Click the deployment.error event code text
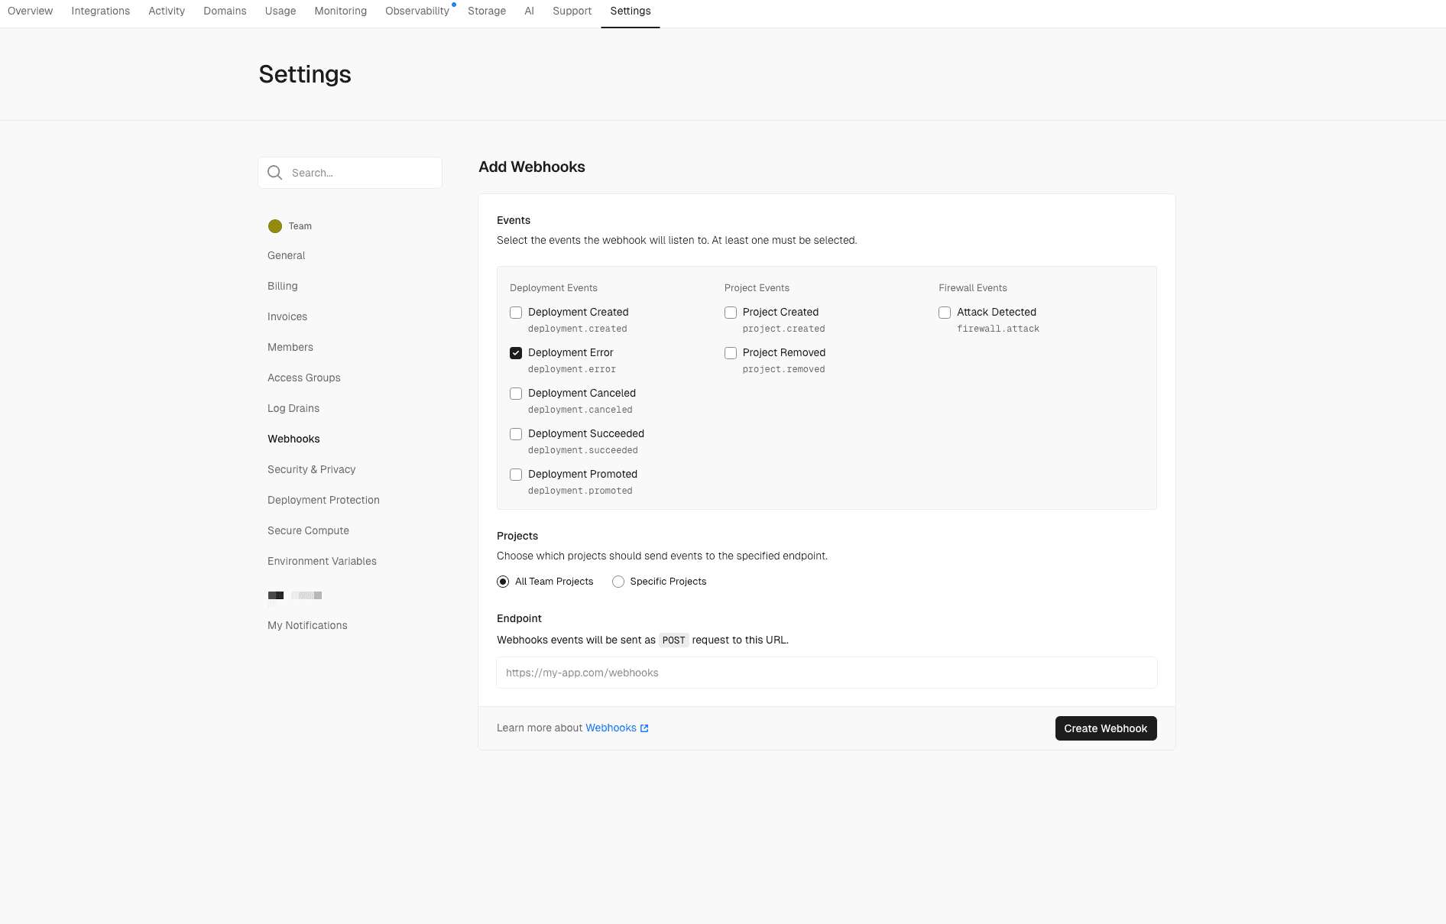This screenshot has width=1446, height=924. 572,369
